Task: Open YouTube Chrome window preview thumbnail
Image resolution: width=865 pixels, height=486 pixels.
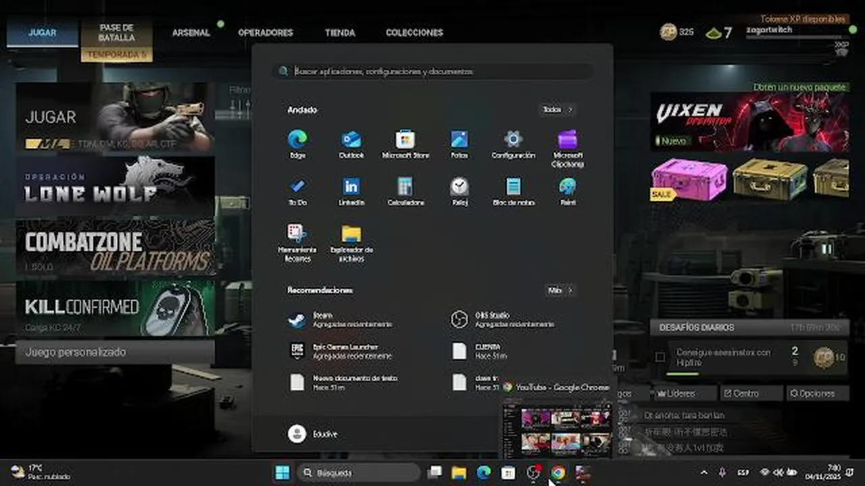Action: coord(558,429)
